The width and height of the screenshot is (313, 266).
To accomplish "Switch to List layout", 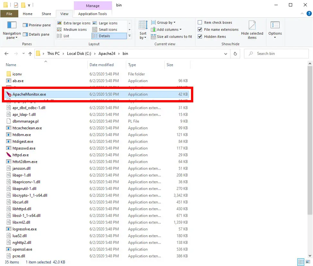I will pyautogui.click(x=63, y=36).
